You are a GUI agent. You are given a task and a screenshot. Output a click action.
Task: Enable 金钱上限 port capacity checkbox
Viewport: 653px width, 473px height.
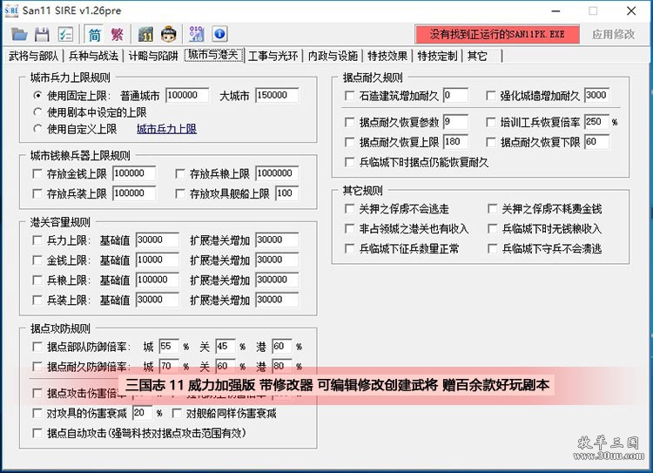(37, 260)
